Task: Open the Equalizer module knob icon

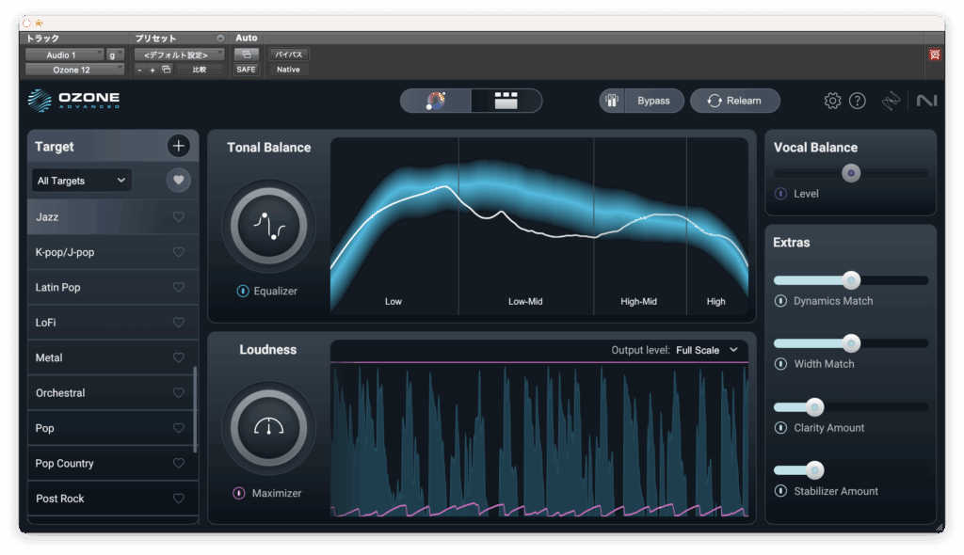Action: pos(268,226)
